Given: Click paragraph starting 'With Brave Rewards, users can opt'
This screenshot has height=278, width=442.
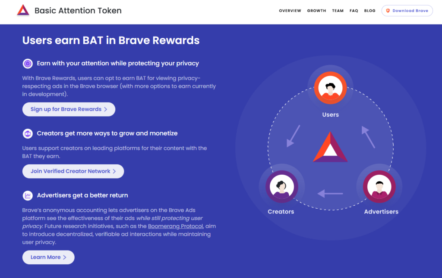Looking at the screenshot, I should pos(119,86).
